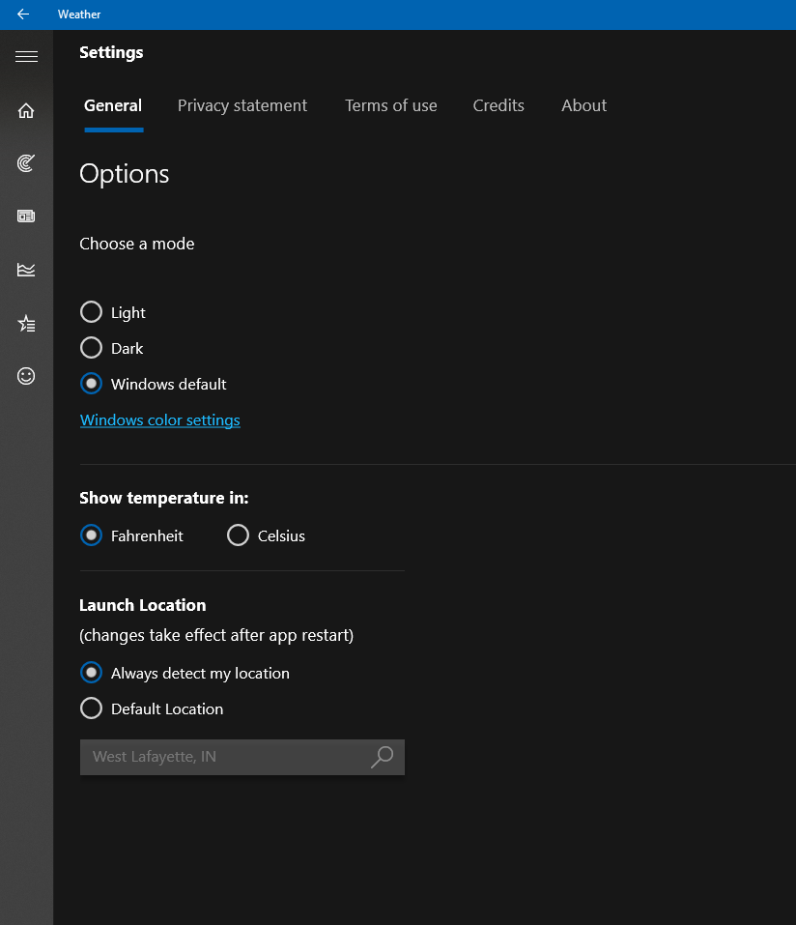Screen dimensions: 796x925
Task: Switch to the General tab
Action: click(x=113, y=105)
